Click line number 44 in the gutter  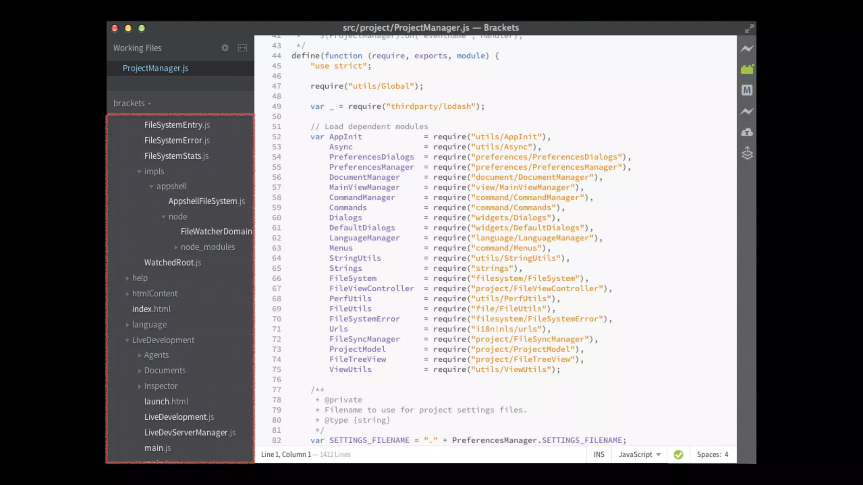click(276, 56)
